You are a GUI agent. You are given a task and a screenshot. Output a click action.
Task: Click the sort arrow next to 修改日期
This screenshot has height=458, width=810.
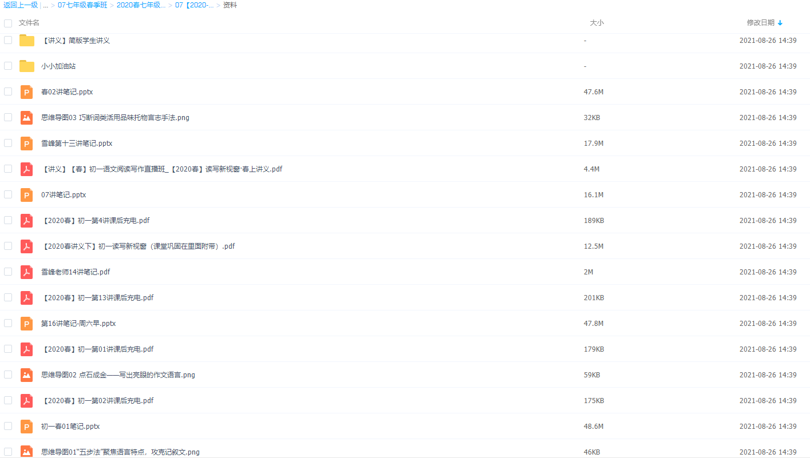pyautogui.click(x=780, y=23)
